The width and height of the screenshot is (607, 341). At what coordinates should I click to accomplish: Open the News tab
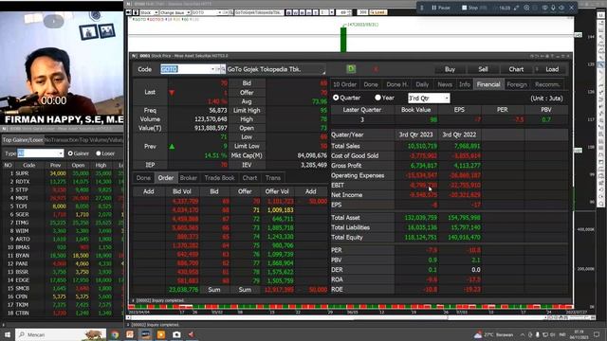(445, 84)
